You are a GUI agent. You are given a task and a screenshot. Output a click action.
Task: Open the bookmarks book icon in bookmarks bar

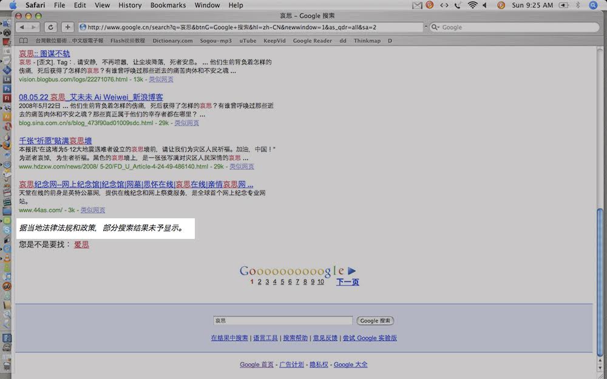click(x=24, y=41)
